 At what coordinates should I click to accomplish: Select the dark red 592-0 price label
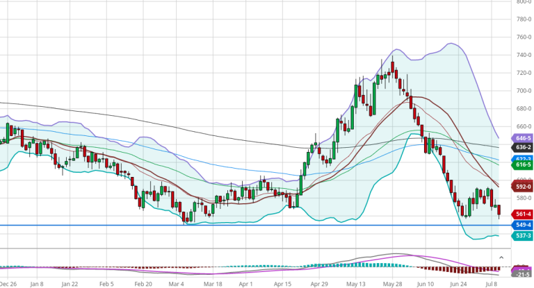523,186
